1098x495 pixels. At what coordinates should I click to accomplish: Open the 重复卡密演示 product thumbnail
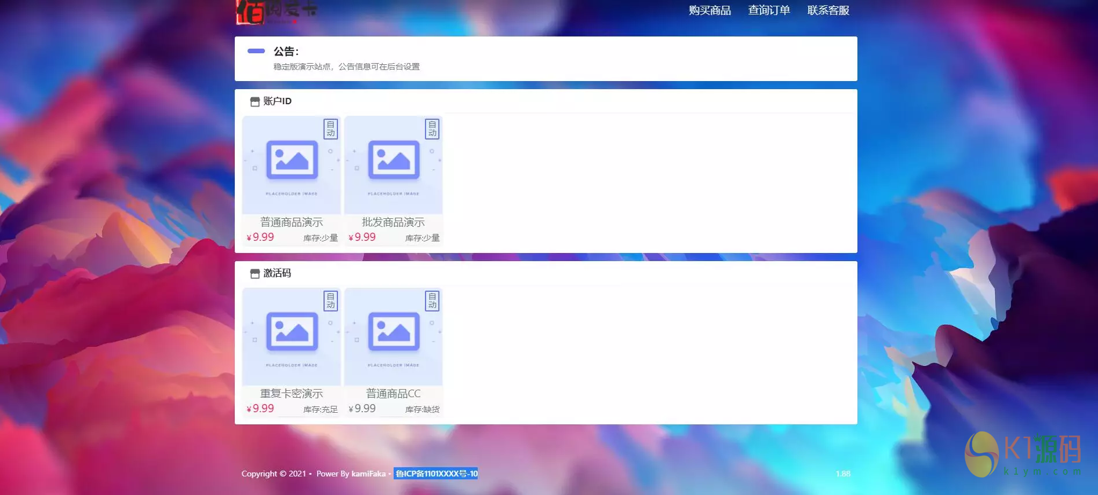(292, 336)
